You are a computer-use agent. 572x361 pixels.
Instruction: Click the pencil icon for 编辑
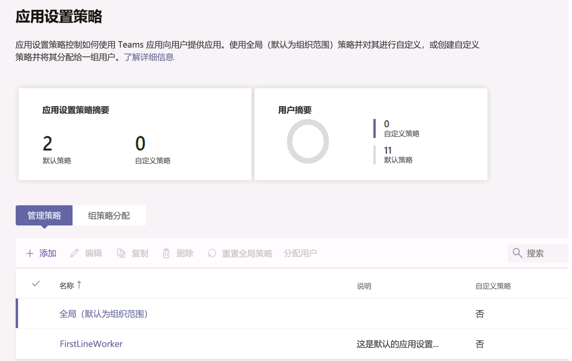tap(74, 253)
